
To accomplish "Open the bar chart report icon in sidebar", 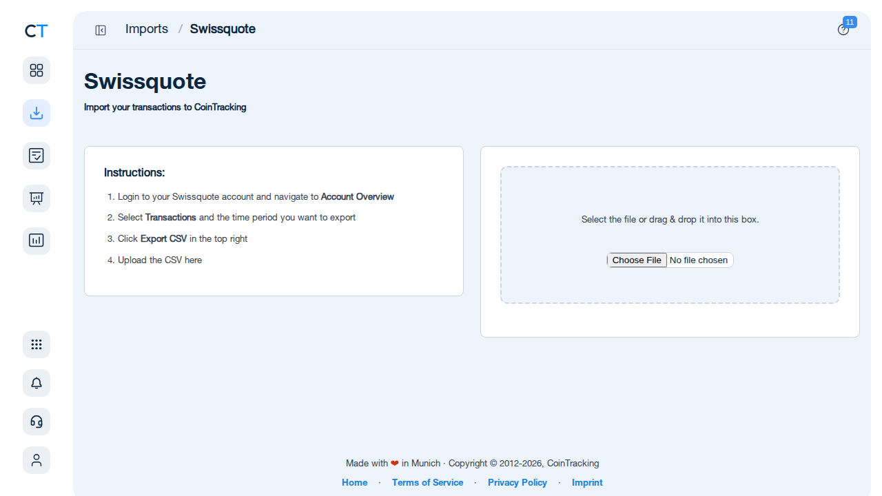I will 37,241.
